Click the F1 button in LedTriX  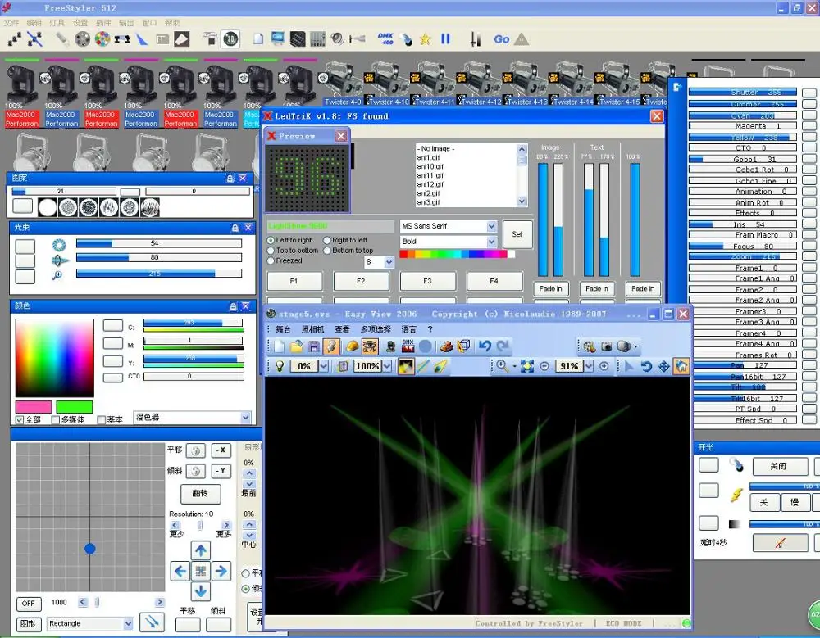coord(294,281)
